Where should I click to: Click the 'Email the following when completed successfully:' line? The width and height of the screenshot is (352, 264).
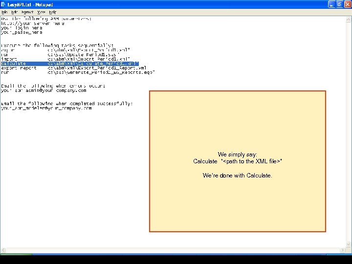[66, 104]
